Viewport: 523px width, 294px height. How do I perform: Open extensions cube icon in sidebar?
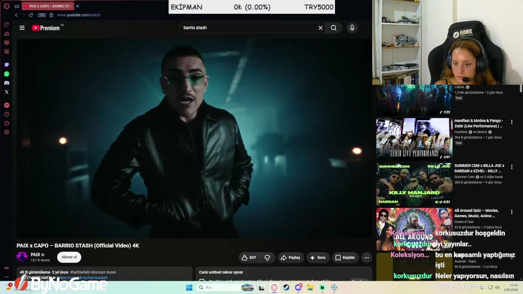[x=7, y=123]
